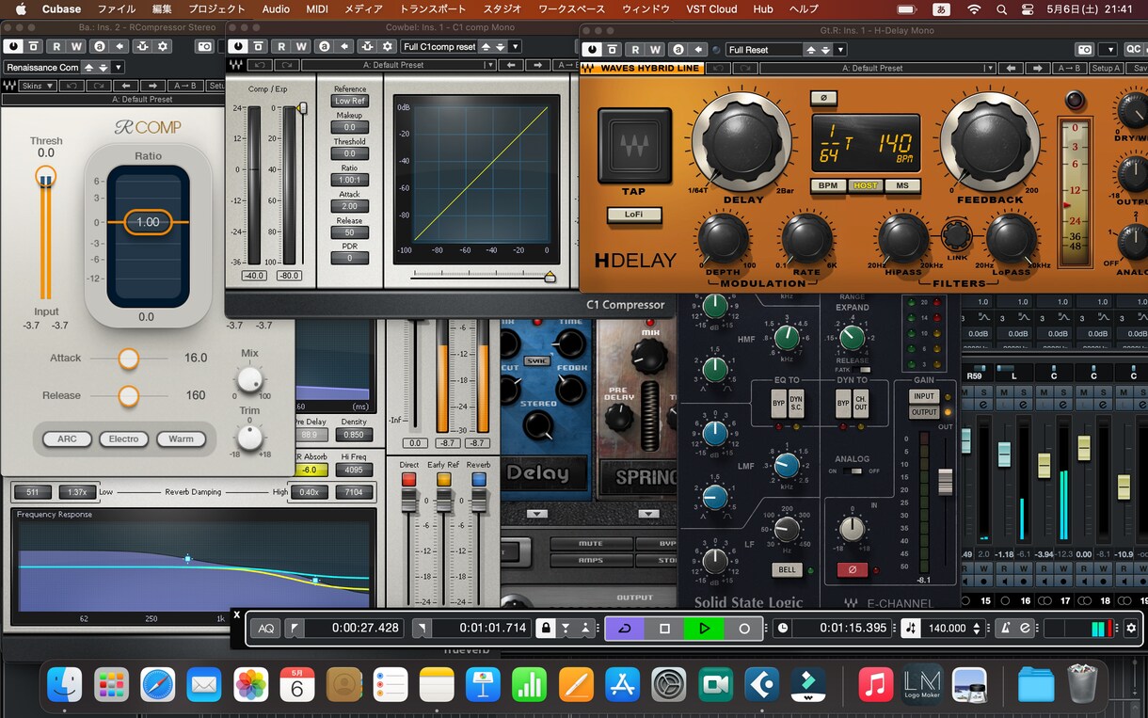The height and width of the screenshot is (718, 1148).
Task: Open RCompressor Skins dropdown
Action: 39,86
